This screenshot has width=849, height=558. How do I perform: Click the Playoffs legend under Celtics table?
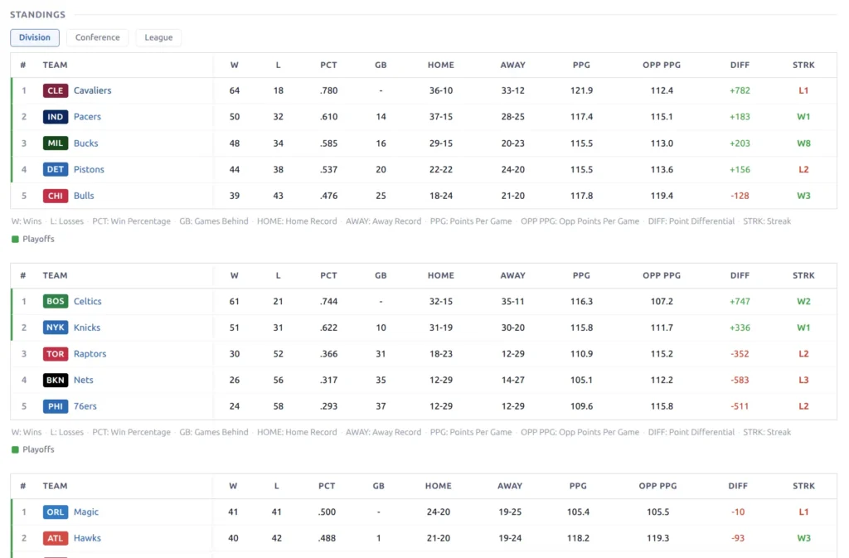pyautogui.click(x=33, y=449)
